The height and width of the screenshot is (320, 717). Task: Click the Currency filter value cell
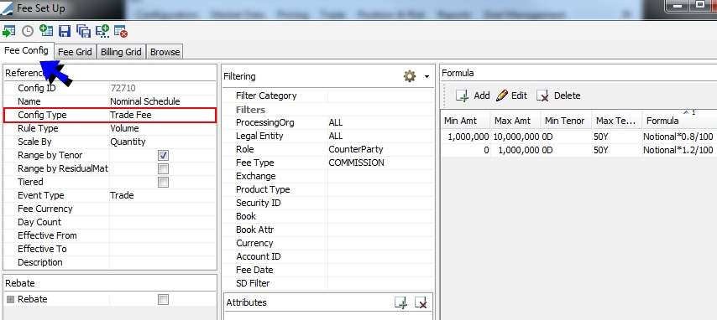pyautogui.click(x=380, y=243)
